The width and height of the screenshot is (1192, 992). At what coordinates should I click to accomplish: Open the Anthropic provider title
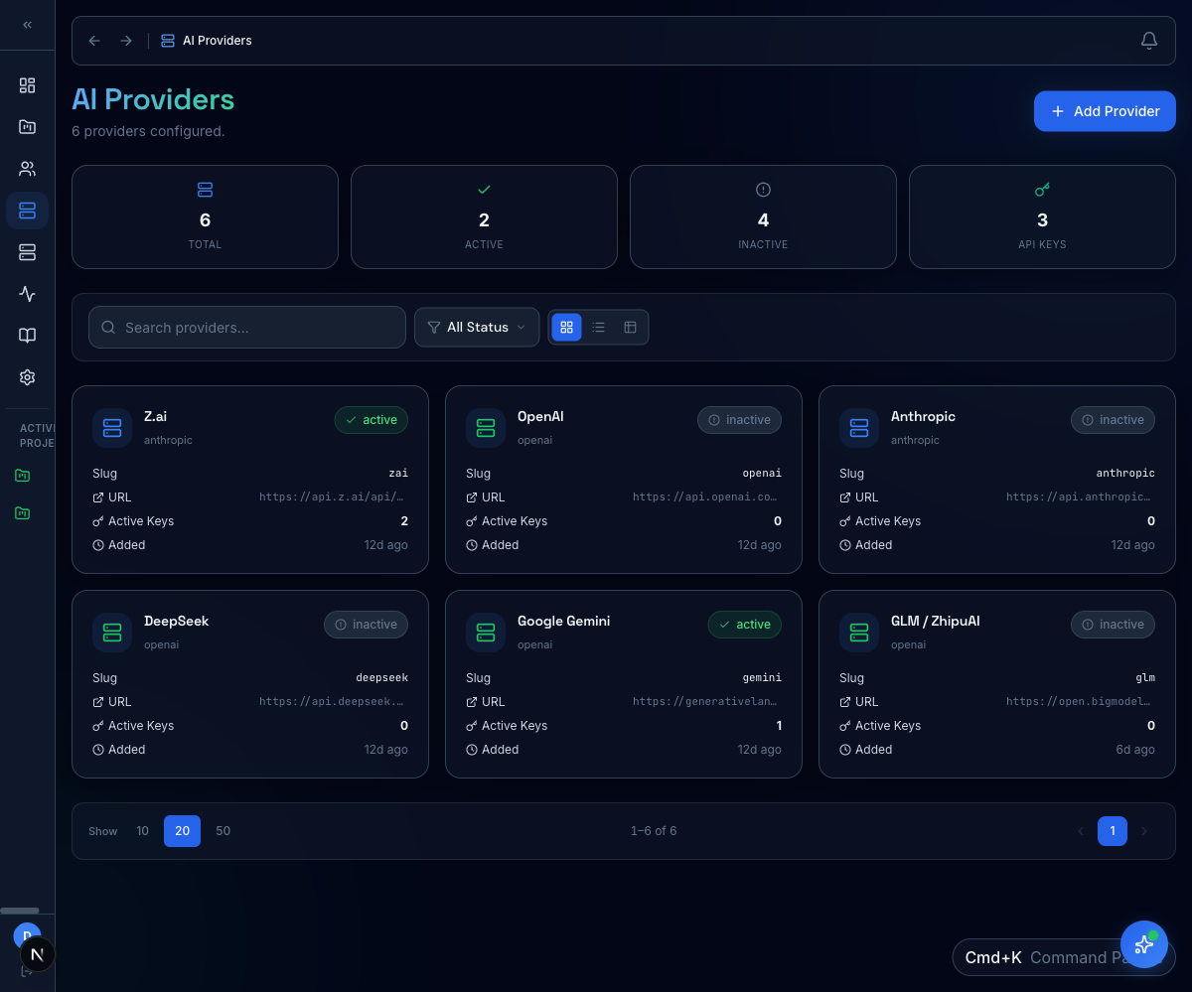pos(923,416)
